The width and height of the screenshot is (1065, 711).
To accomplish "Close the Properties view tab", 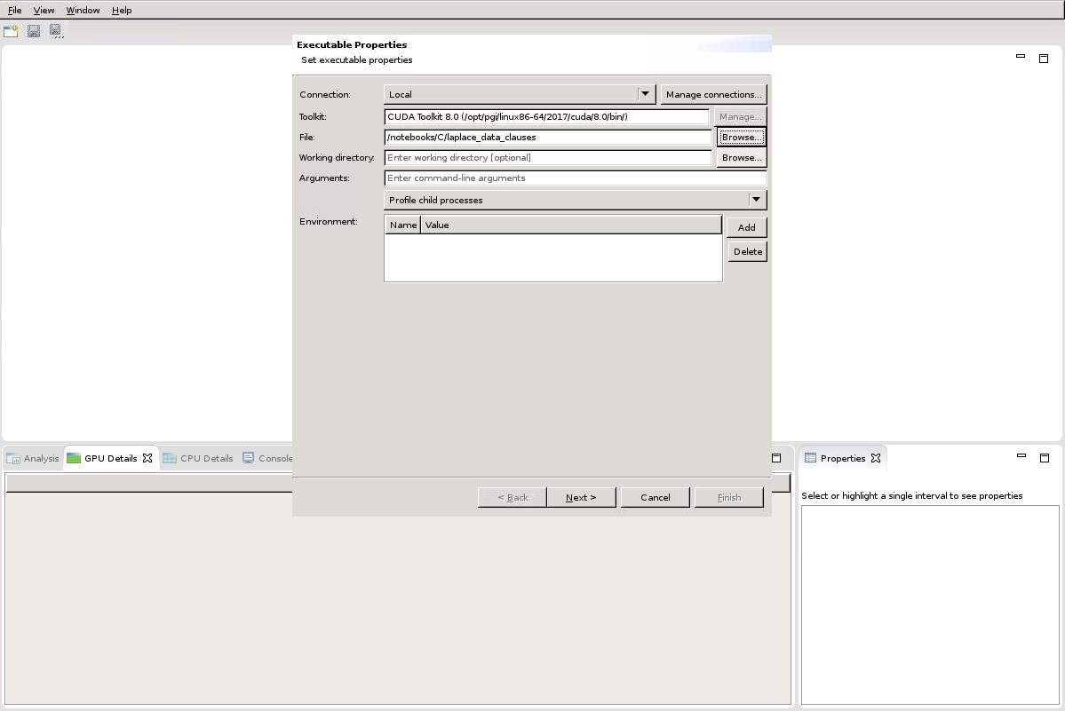I will 875,458.
